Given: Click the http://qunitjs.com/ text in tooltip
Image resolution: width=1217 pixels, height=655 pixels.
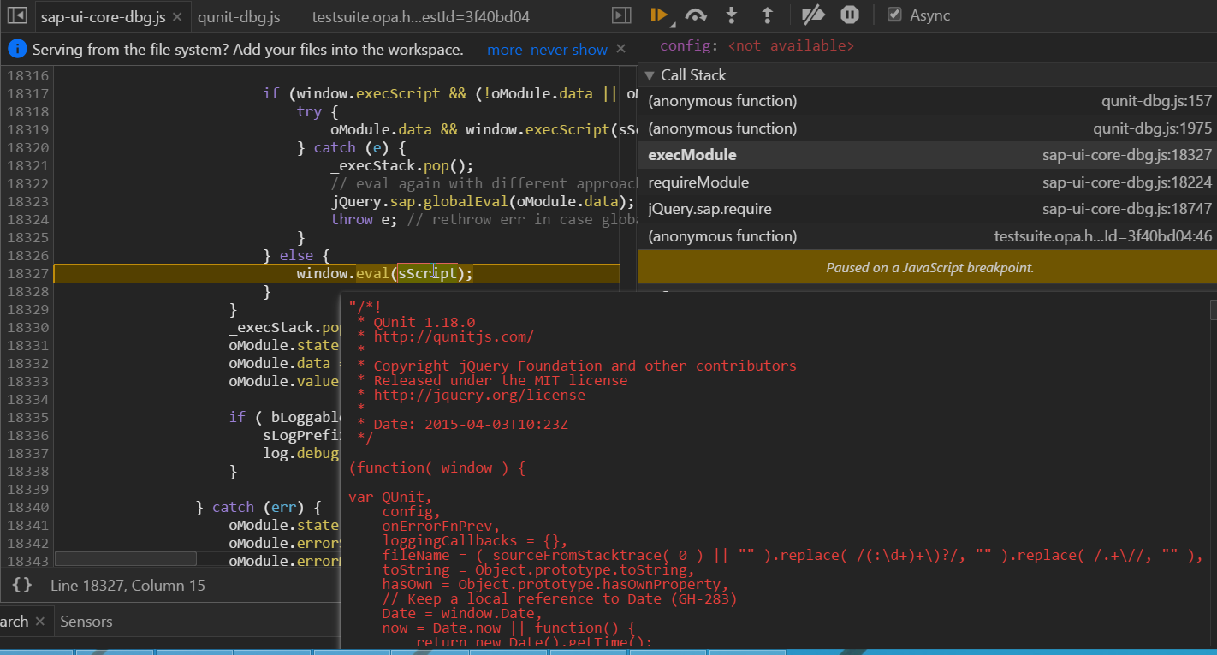Looking at the screenshot, I should tap(454, 336).
